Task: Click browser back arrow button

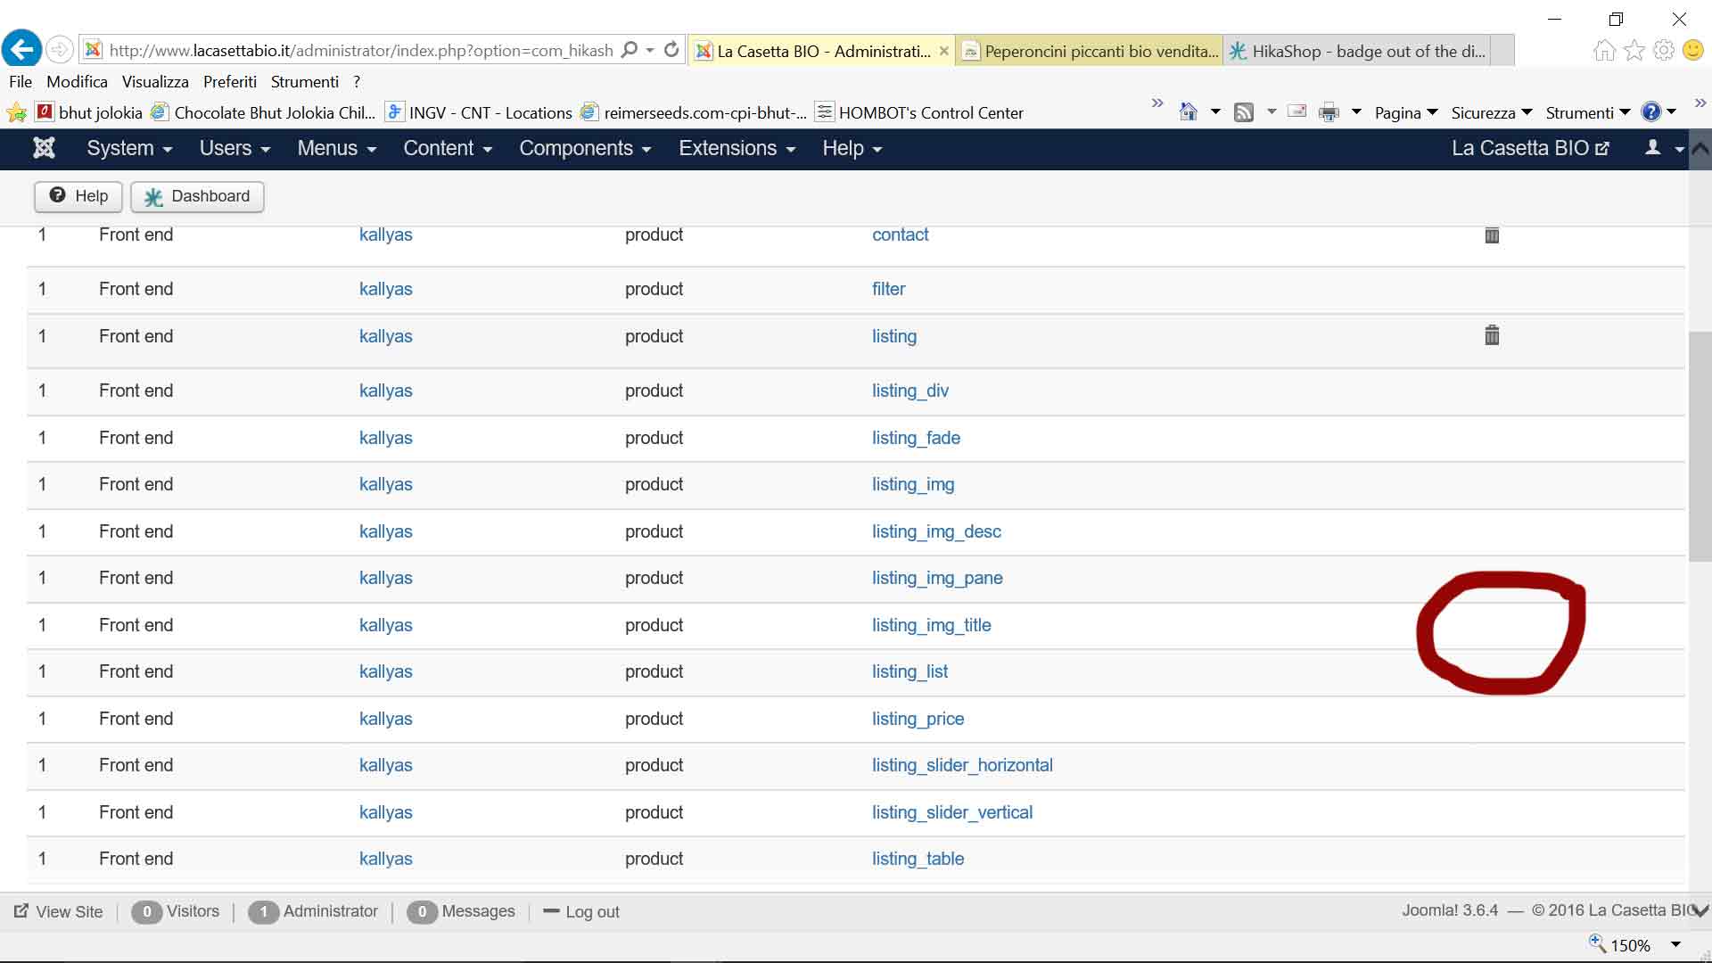Action: coord(21,50)
